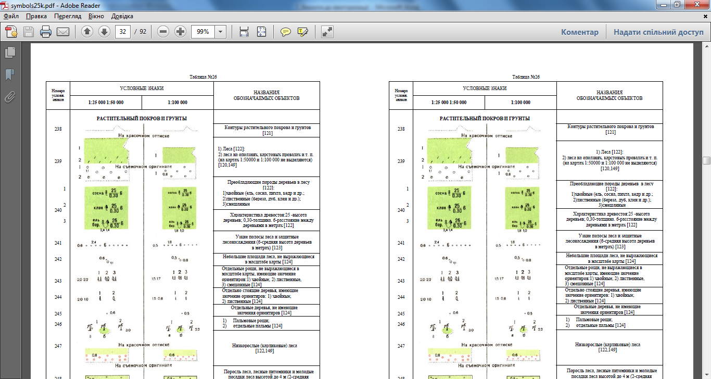Click right page 'РАСТИТЕЛЬНЫЙ ПОКРОВ И ГРУНТЫ' heading
This screenshot has height=379, width=711.
point(485,119)
